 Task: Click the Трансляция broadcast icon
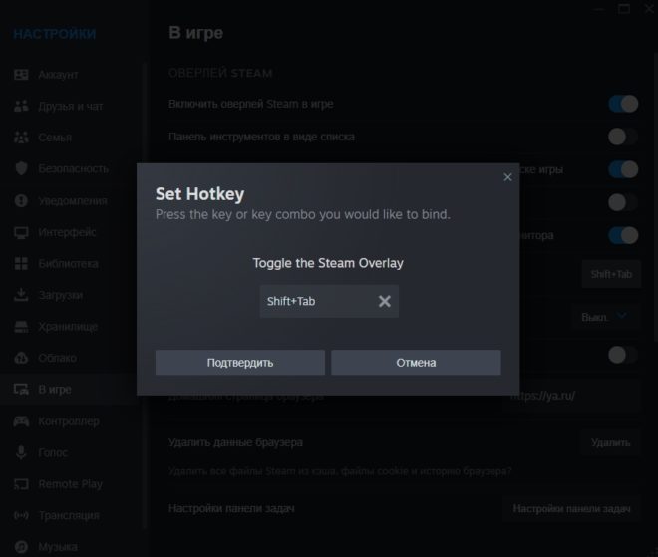click(x=21, y=515)
